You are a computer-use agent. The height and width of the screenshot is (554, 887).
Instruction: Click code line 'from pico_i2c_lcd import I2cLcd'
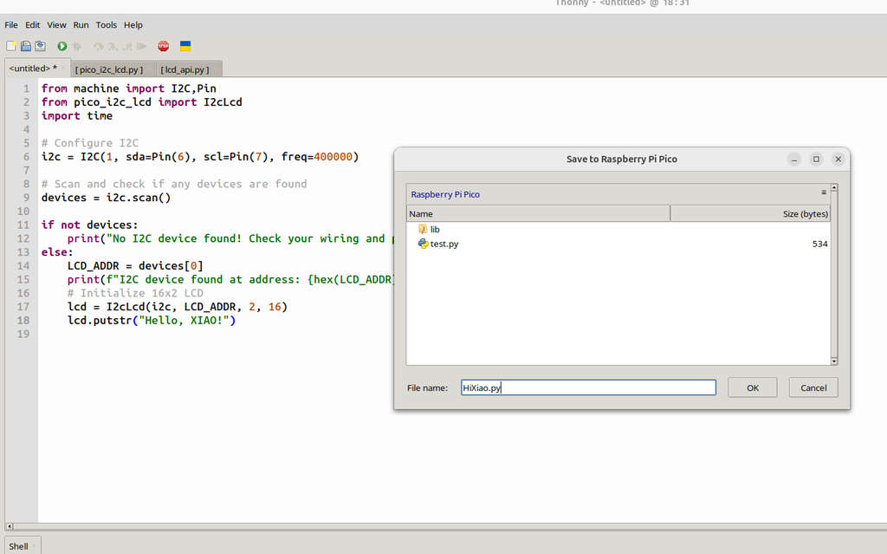(x=141, y=102)
